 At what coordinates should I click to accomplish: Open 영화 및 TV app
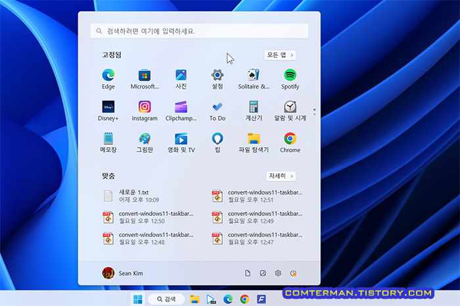click(x=181, y=142)
